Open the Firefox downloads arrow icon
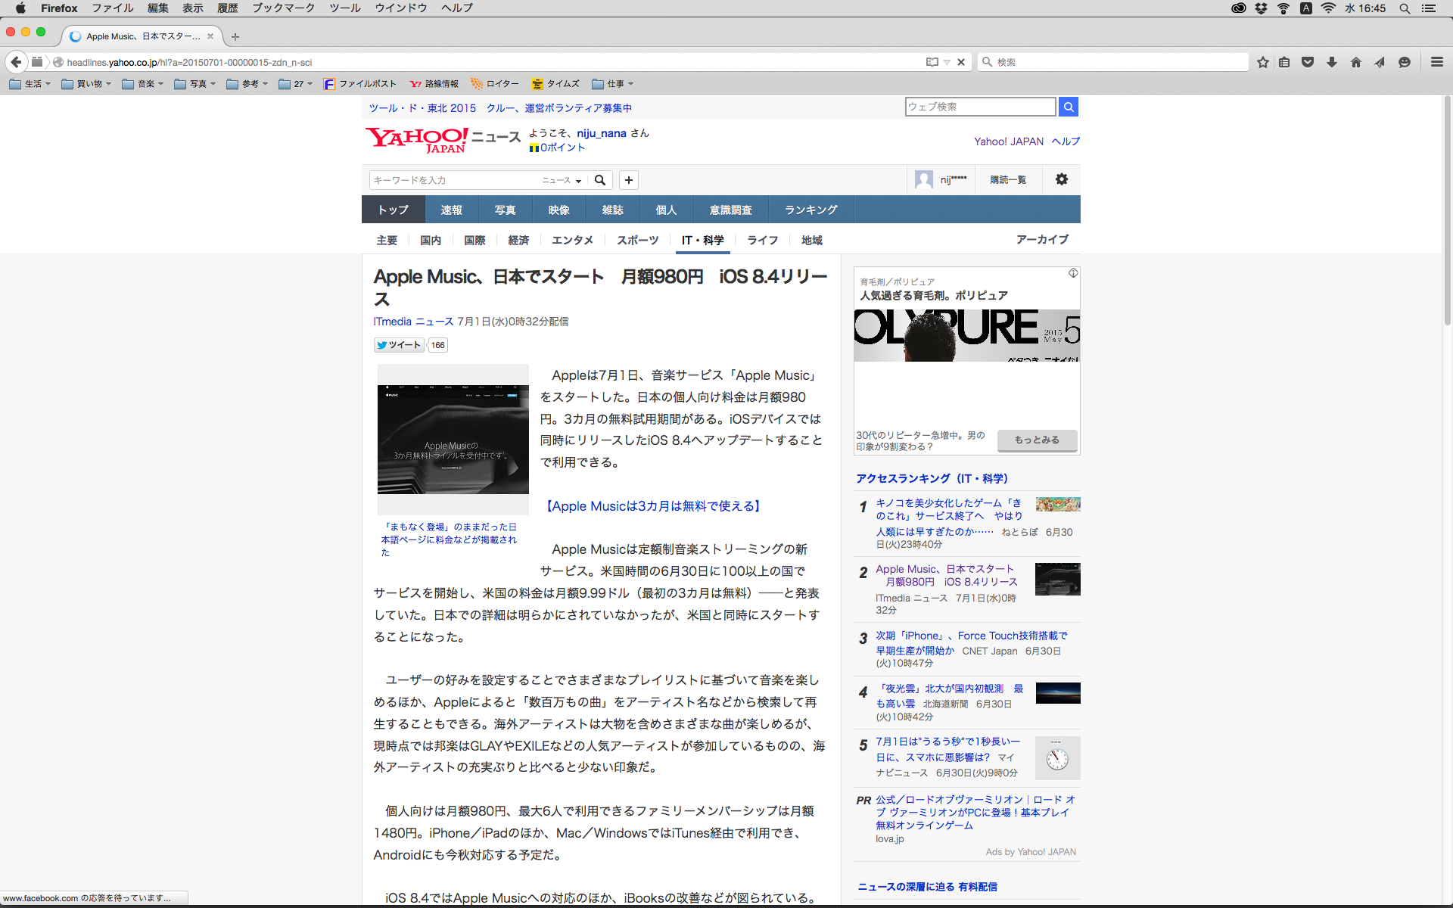 click(x=1332, y=62)
